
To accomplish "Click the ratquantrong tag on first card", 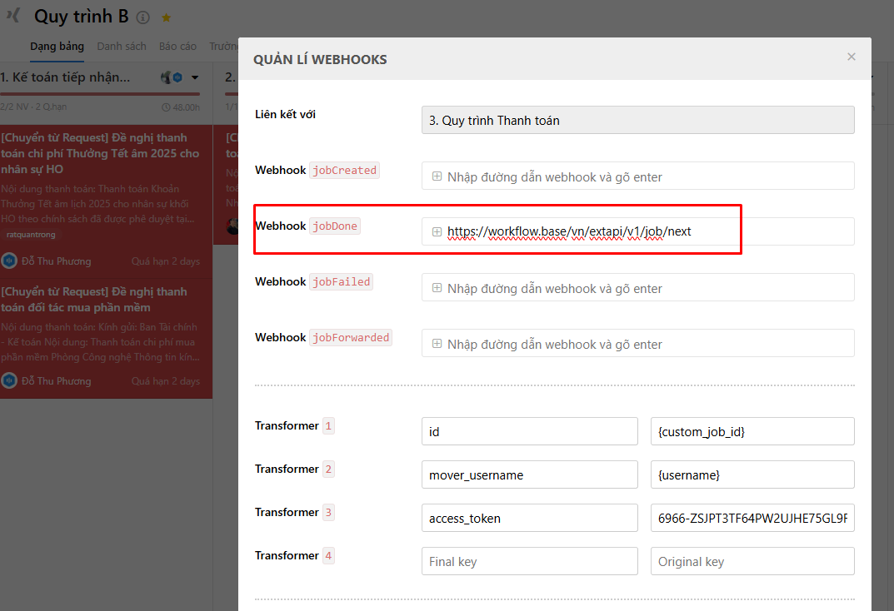I will 31,235.
